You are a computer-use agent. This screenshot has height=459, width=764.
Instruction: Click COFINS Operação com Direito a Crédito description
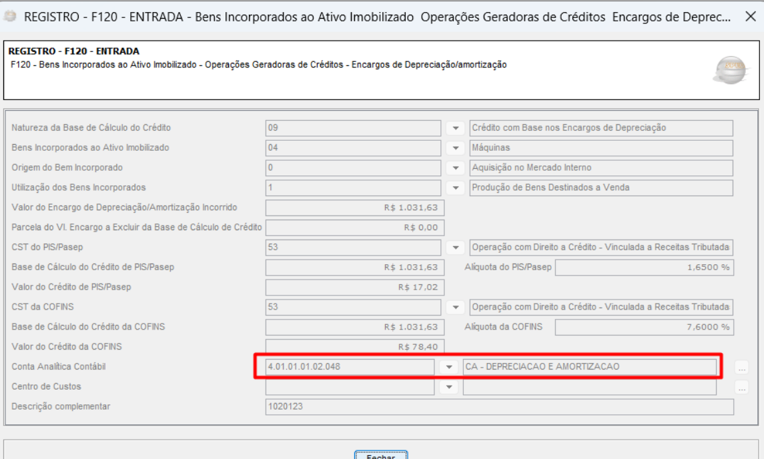pyautogui.click(x=601, y=308)
